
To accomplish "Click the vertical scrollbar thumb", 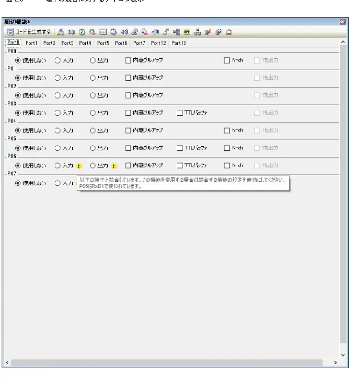I will (x=343, y=194).
